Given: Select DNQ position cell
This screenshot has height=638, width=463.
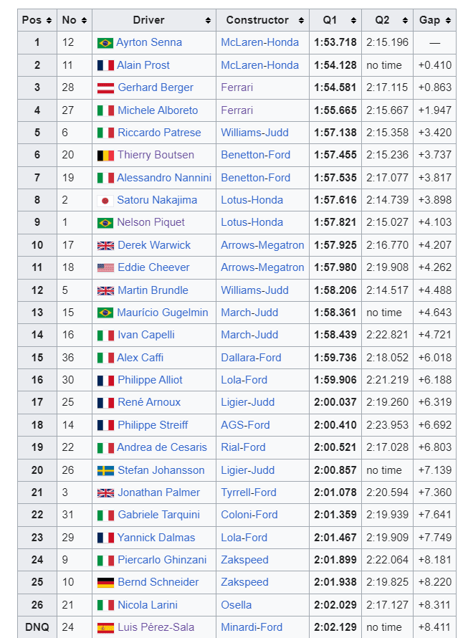Looking at the screenshot, I should pyautogui.click(x=37, y=627).
